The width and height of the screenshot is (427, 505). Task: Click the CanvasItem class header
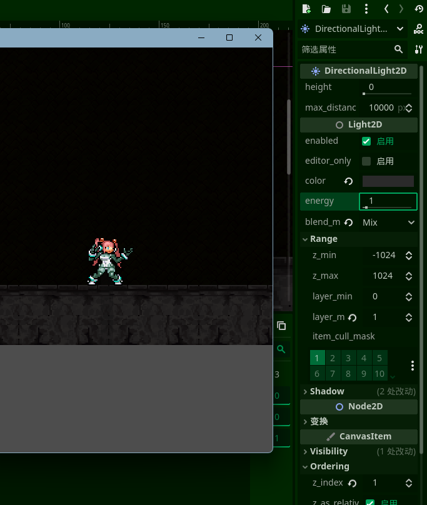(x=358, y=436)
